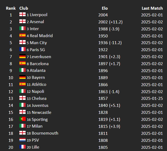Open the Arsenal club link
Screen dimensions: 167x151
[37, 22]
